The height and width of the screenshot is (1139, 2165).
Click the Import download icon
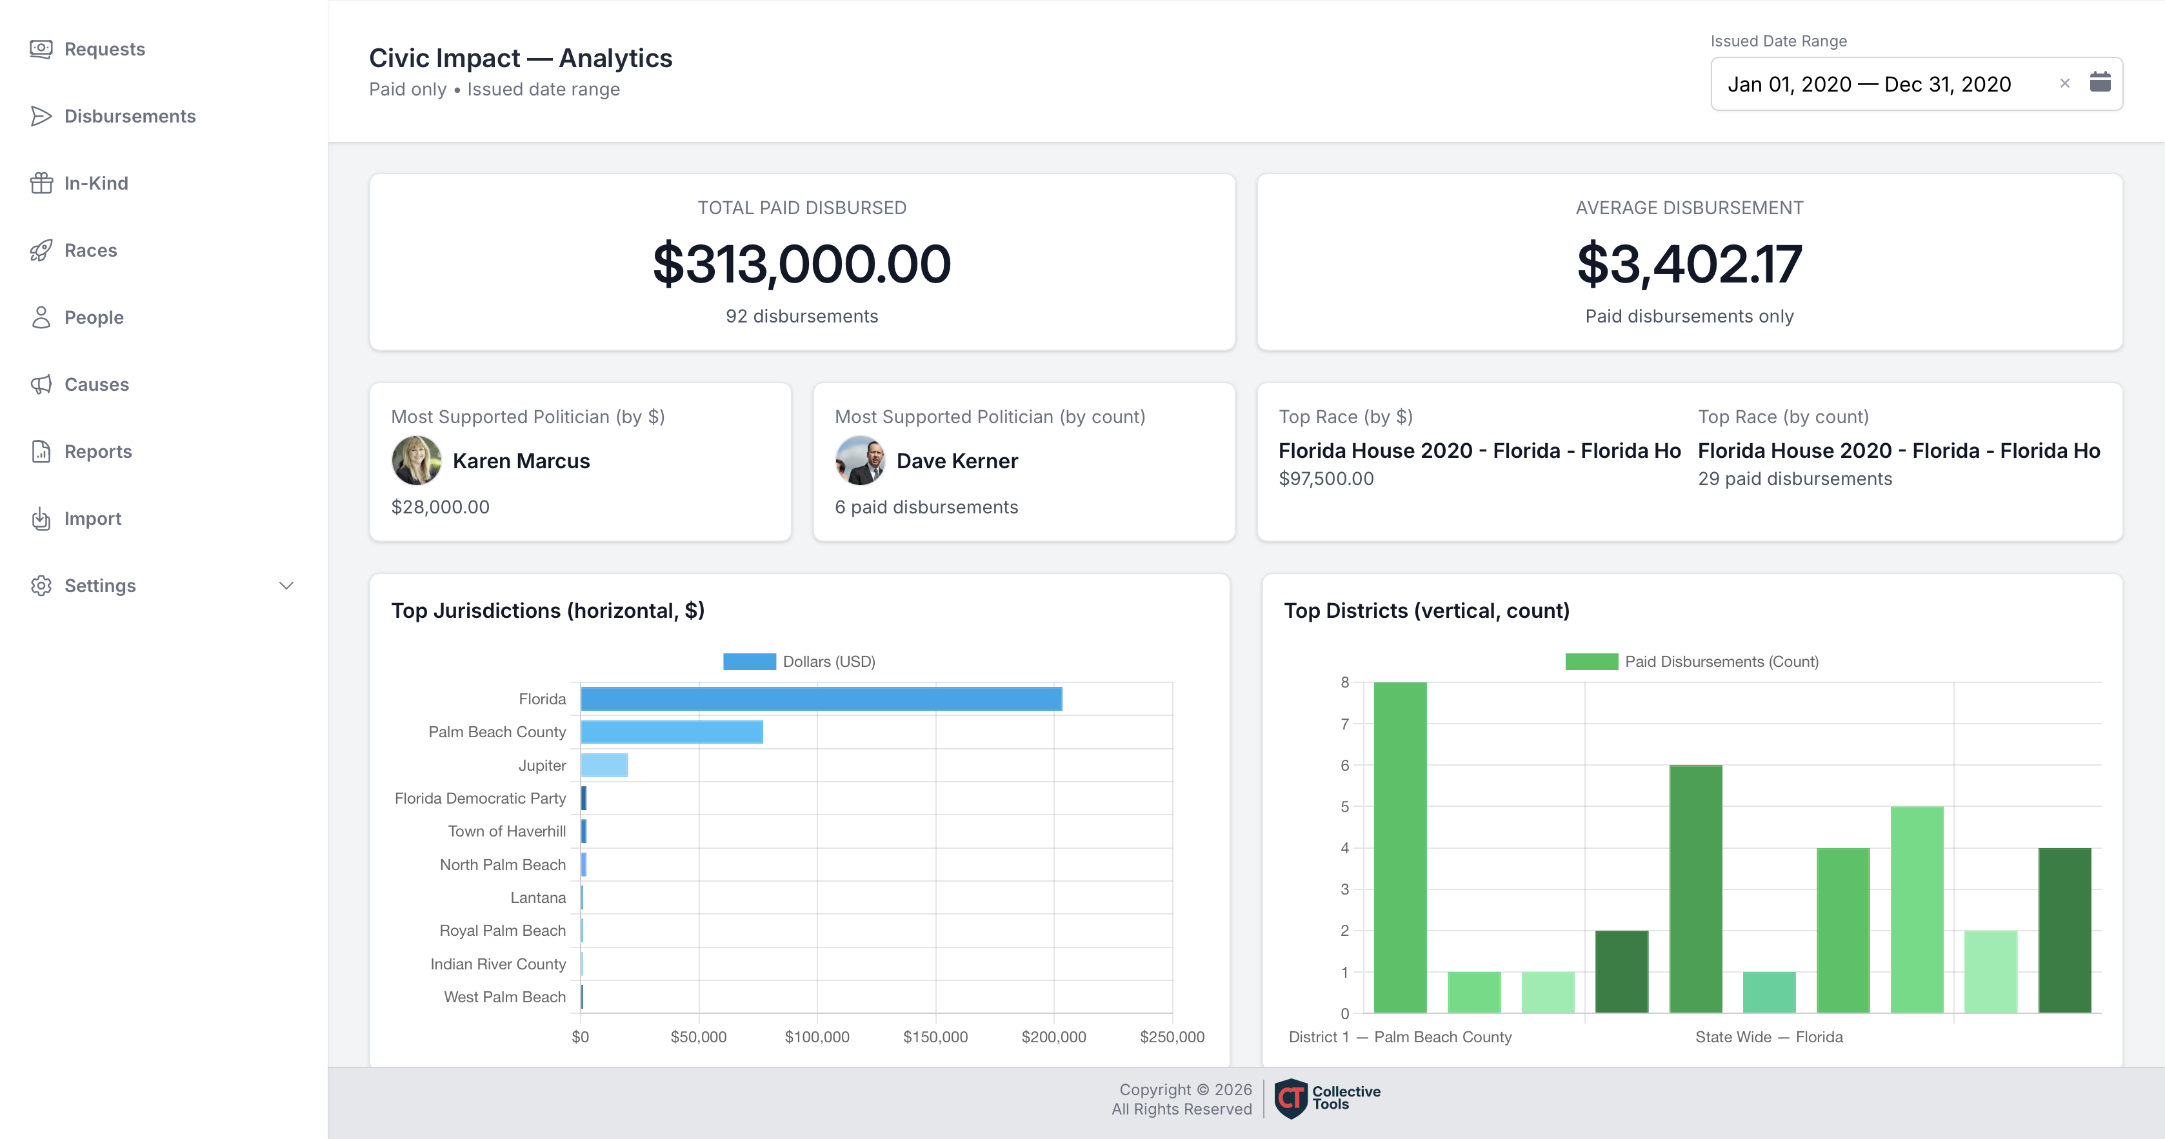pos(41,519)
